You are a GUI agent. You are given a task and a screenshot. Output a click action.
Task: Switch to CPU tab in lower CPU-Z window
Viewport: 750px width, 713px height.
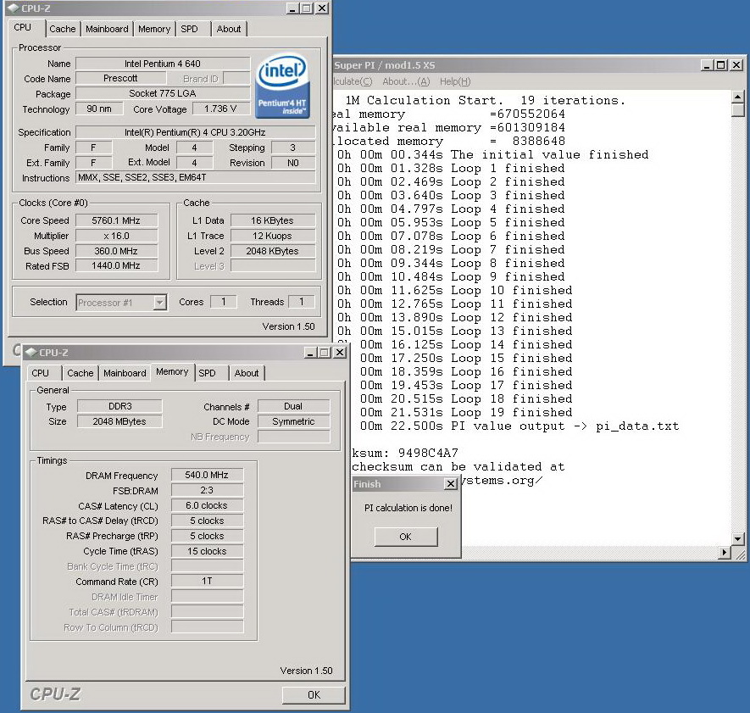click(40, 373)
